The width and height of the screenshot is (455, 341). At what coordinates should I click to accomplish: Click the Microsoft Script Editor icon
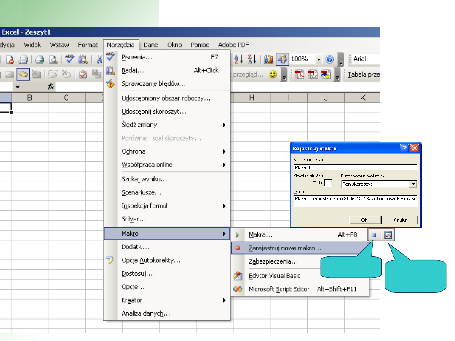[238, 289]
